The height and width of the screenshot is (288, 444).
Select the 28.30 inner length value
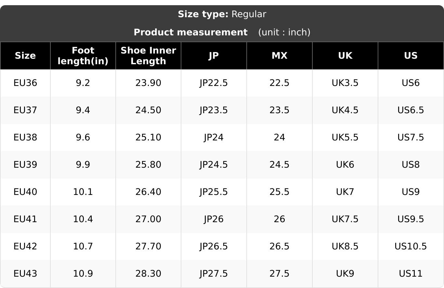(148, 274)
